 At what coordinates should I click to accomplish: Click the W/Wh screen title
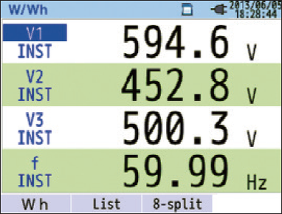[28, 9]
